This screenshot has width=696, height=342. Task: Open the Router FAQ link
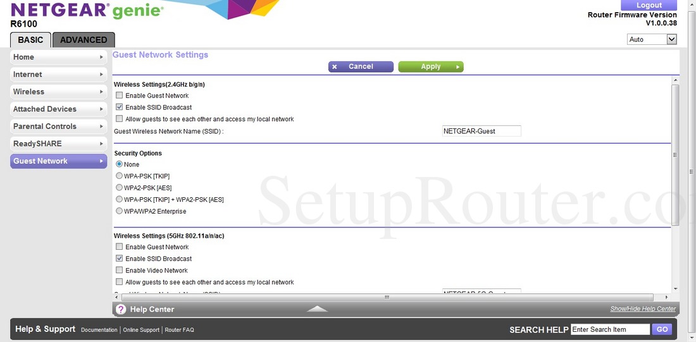point(179,330)
